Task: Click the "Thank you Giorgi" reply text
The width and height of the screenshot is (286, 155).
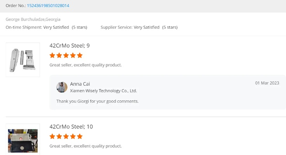Action: (x=97, y=102)
